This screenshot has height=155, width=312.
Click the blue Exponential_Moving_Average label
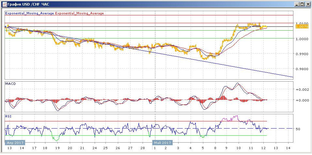point(29,13)
